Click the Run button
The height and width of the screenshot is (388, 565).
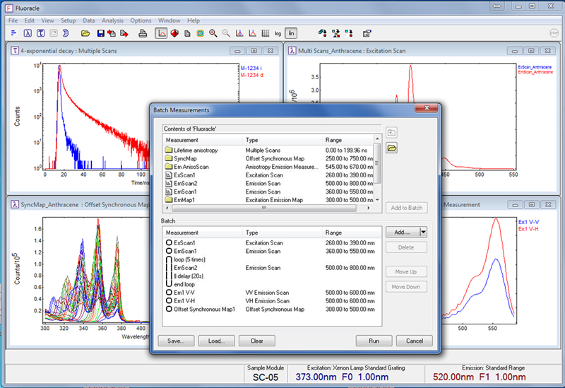click(374, 340)
